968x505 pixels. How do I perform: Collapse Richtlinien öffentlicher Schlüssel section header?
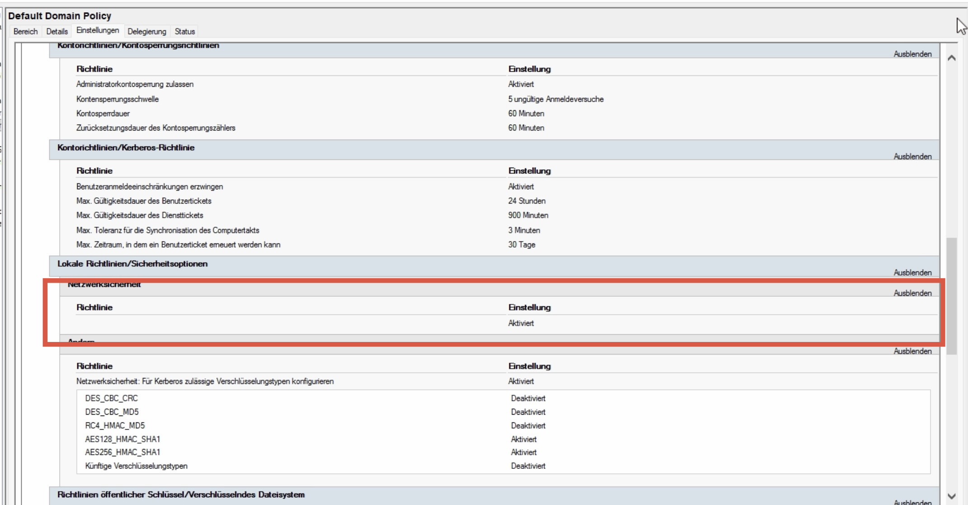tap(181, 495)
